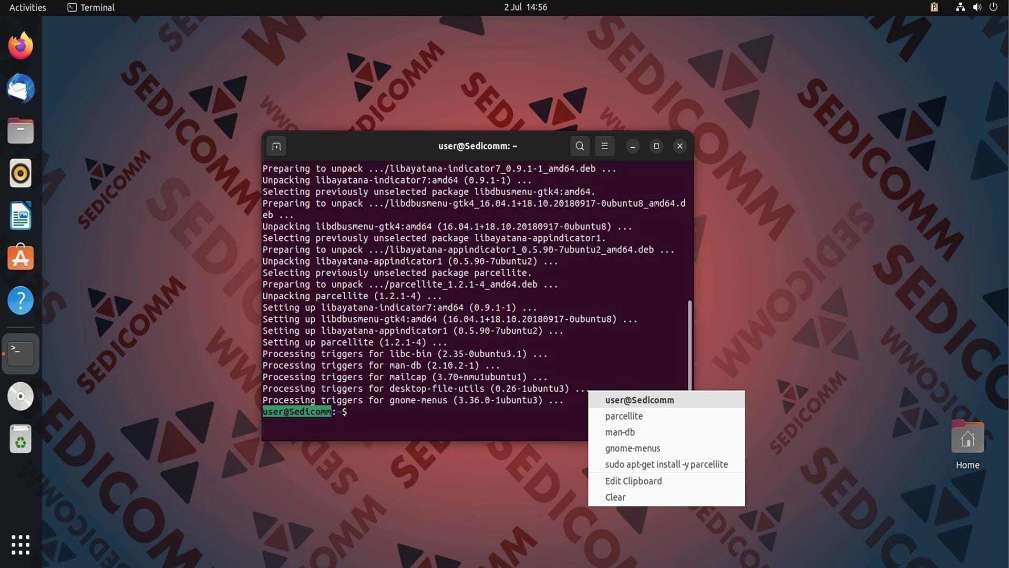Open the Home folder desktop icon

tap(967, 445)
